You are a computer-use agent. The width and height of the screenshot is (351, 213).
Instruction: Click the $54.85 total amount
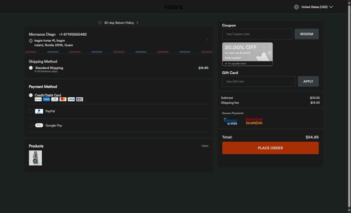click(x=312, y=137)
